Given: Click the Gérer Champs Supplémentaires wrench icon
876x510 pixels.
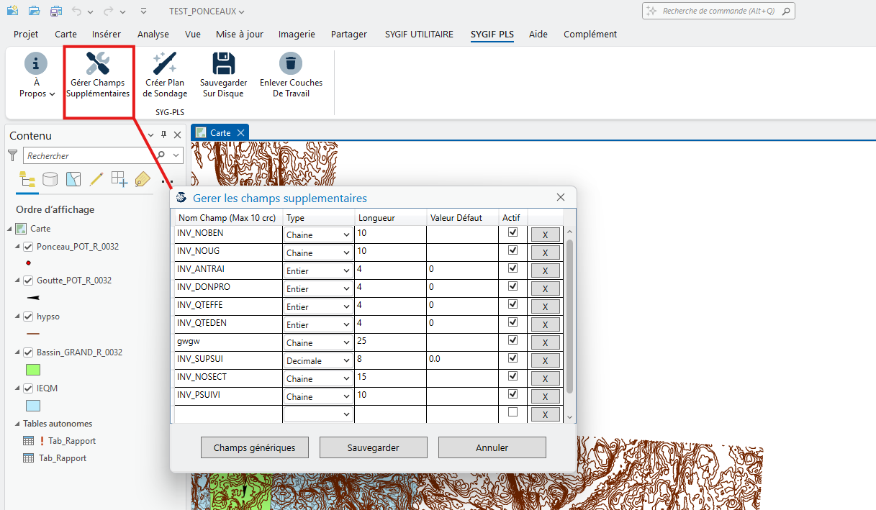Looking at the screenshot, I should [98, 64].
